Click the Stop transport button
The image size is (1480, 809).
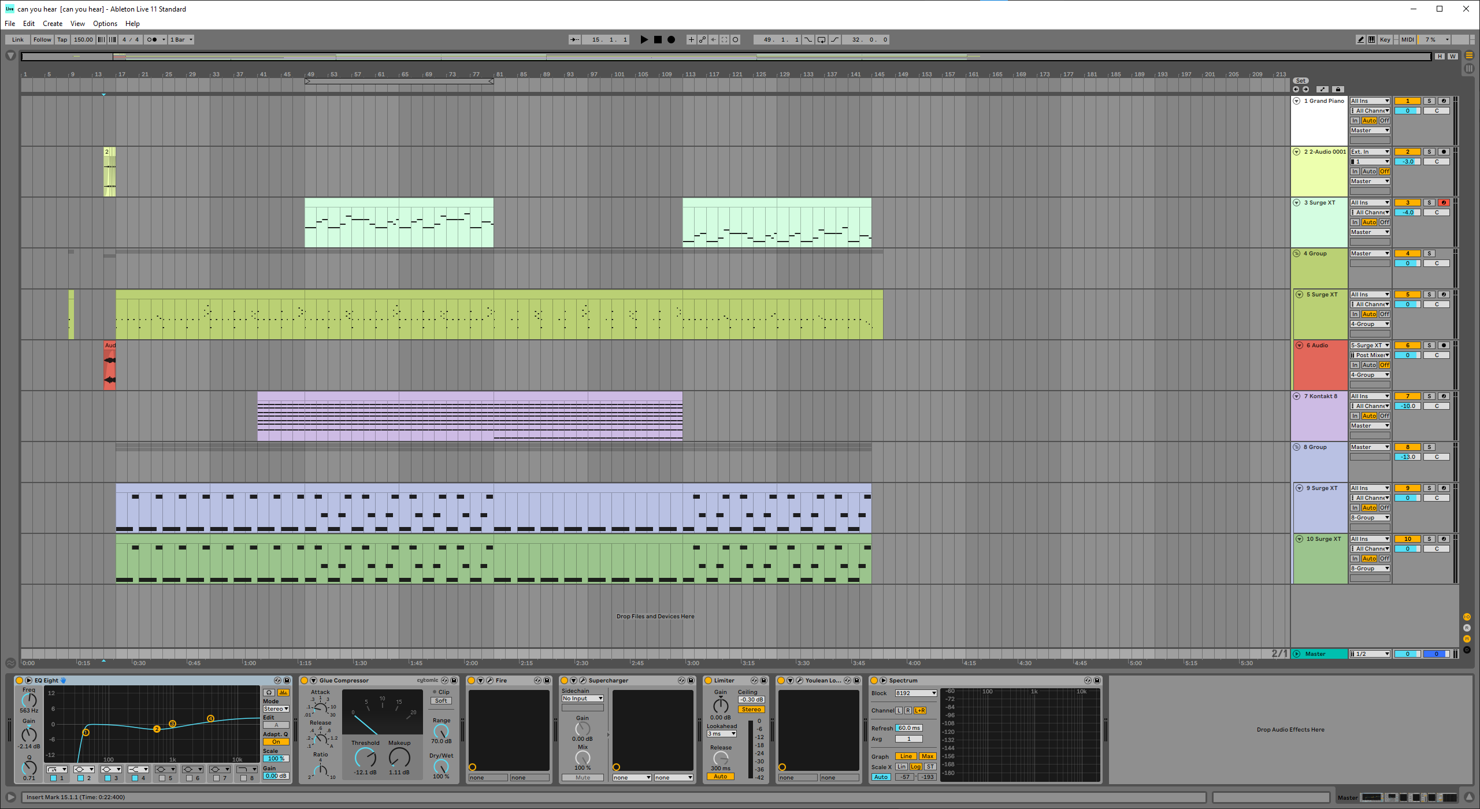tap(658, 40)
